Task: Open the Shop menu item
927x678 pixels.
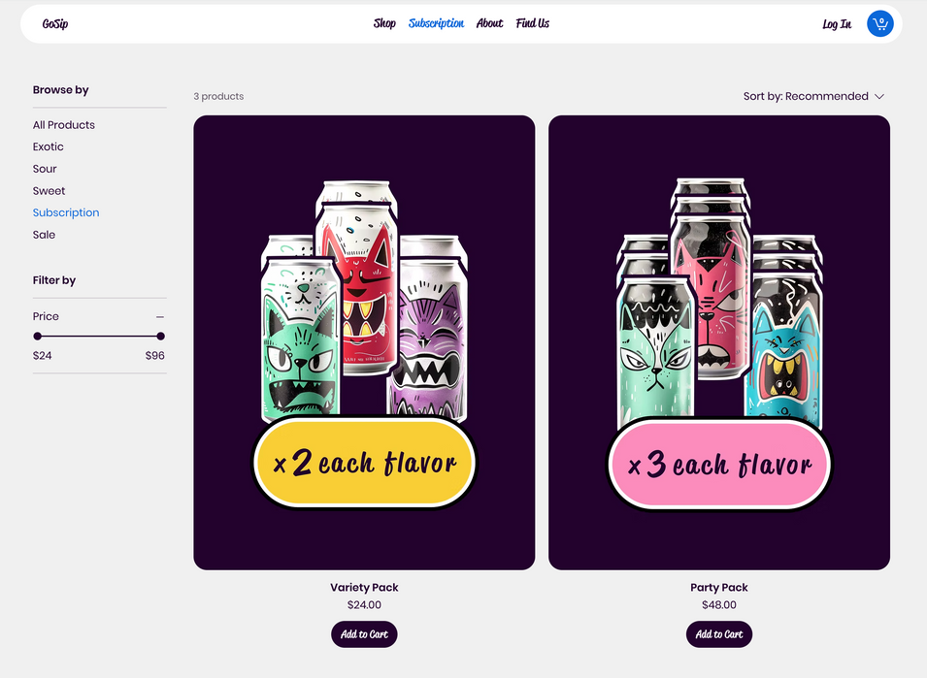Action: [384, 23]
